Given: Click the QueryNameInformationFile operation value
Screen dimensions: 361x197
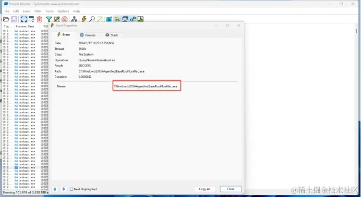Looking at the screenshot, I should pyautogui.click(x=97, y=60).
